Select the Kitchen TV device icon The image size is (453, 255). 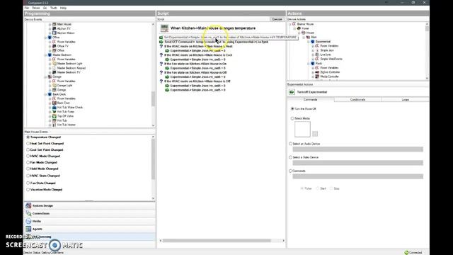[x=54, y=28]
